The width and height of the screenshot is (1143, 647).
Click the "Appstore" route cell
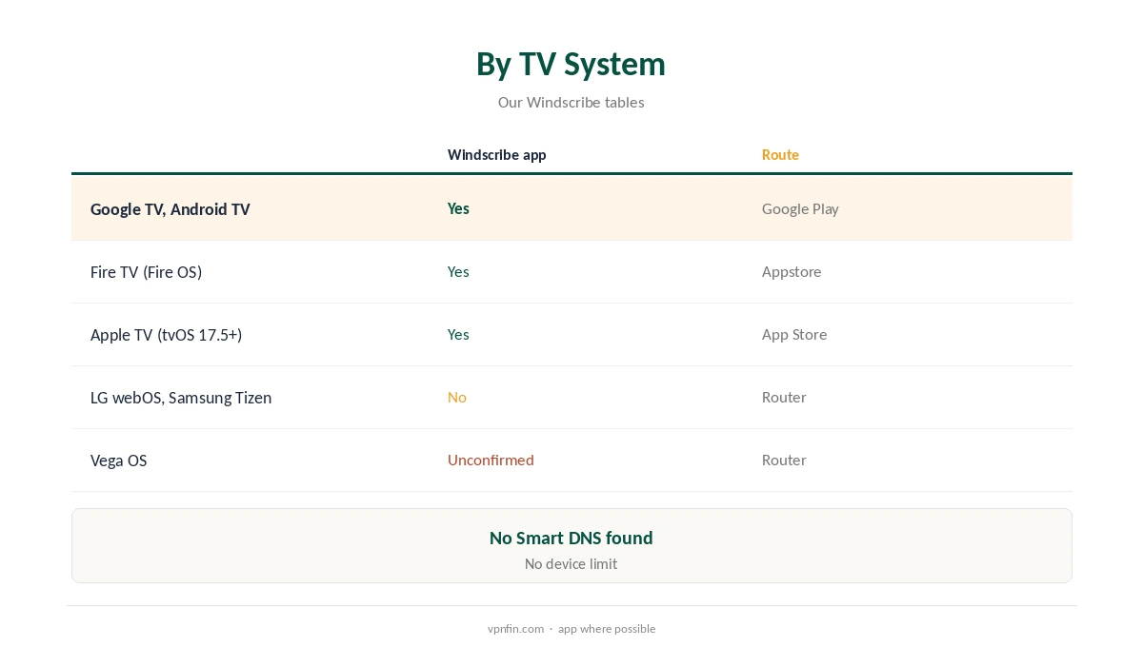pyautogui.click(x=792, y=272)
